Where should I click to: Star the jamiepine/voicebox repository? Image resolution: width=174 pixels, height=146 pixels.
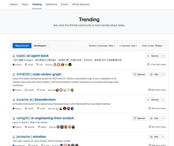[154, 137]
